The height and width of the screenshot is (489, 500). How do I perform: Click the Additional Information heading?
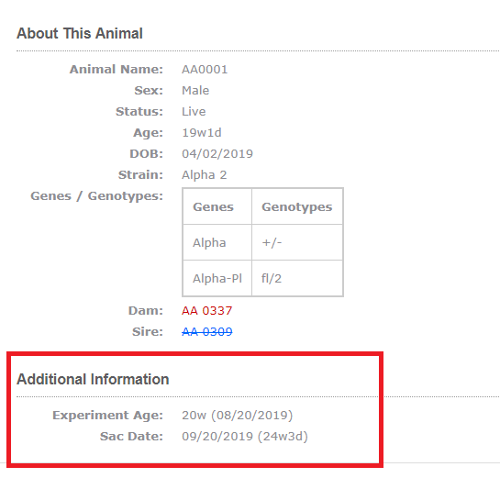[x=93, y=379]
